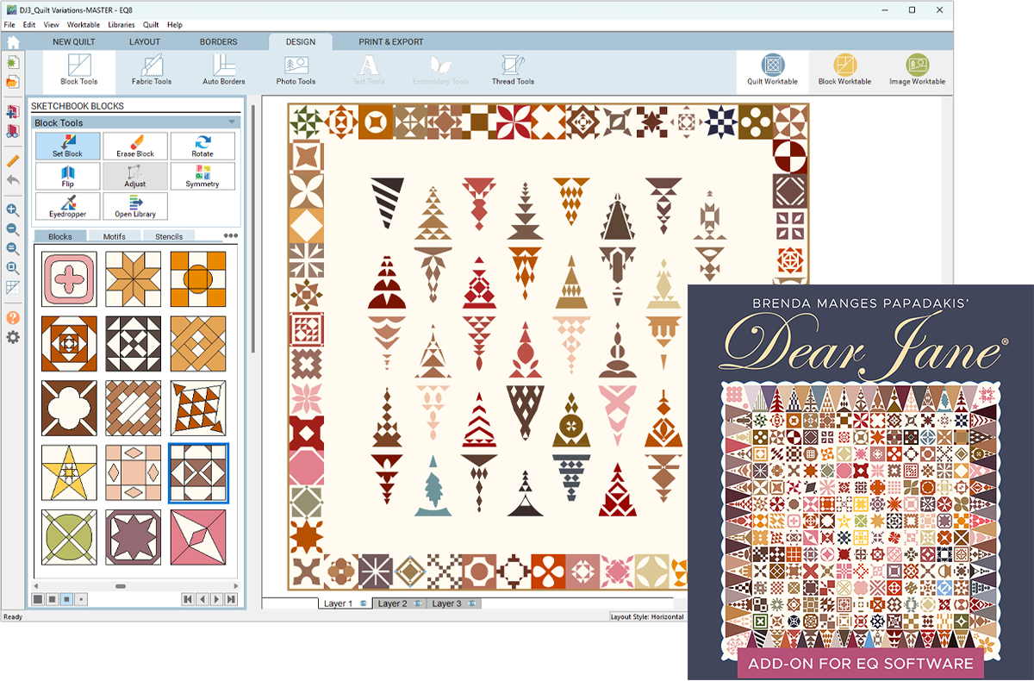The image size is (1034, 681).
Task: Open the File menu
Action: point(10,25)
